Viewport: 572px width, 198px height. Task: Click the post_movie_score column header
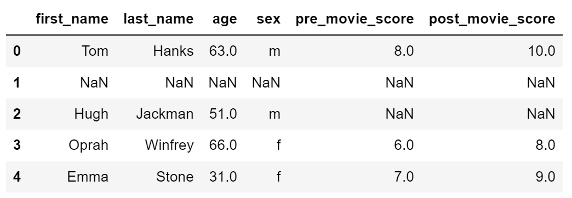pyautogui.click(x=492, y=19)
